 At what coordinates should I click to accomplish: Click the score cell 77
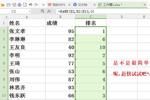[60, 63]
